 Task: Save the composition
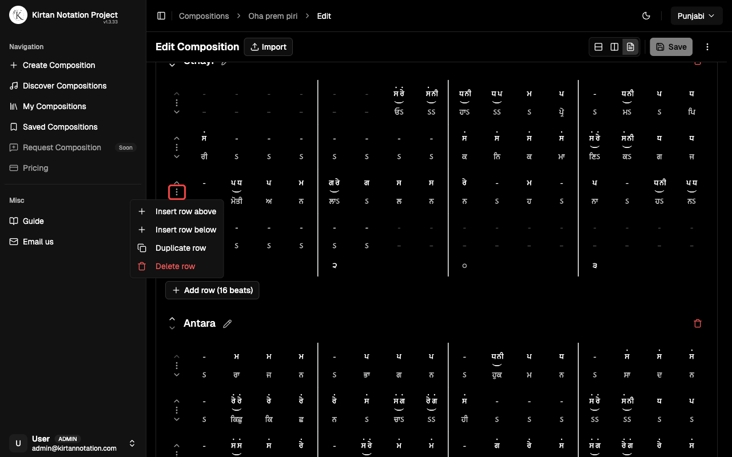[671, 47]
